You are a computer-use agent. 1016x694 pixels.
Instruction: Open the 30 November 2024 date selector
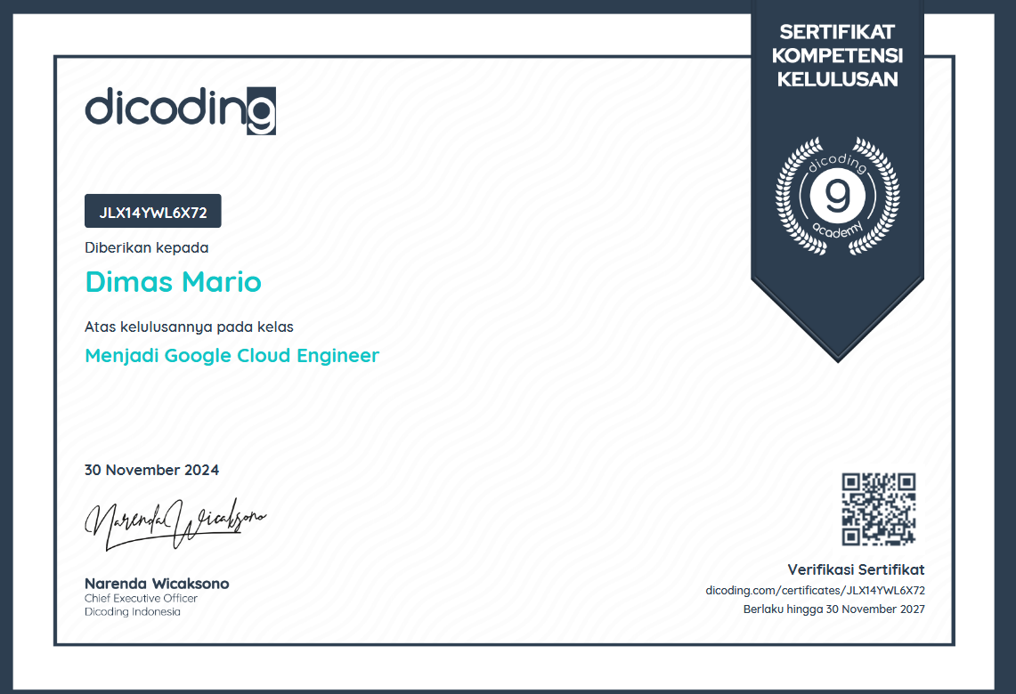point(150,470)
